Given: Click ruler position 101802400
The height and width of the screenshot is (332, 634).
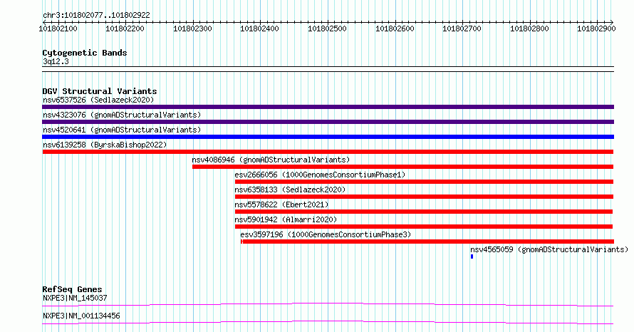Looking at the screenshot, I should pyautogui.click(x=259, y=28).
